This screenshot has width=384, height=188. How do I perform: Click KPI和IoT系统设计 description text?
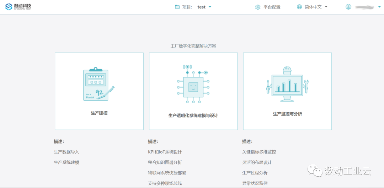coord(165,152)
